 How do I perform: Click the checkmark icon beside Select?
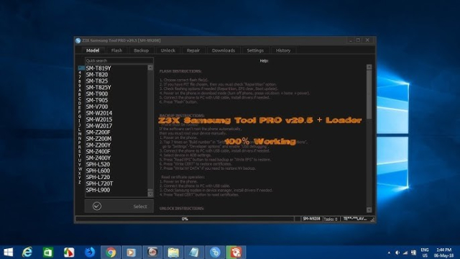point(97,206)
